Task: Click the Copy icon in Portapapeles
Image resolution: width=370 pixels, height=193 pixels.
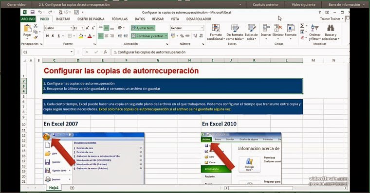Action: [x=36, y=32]
